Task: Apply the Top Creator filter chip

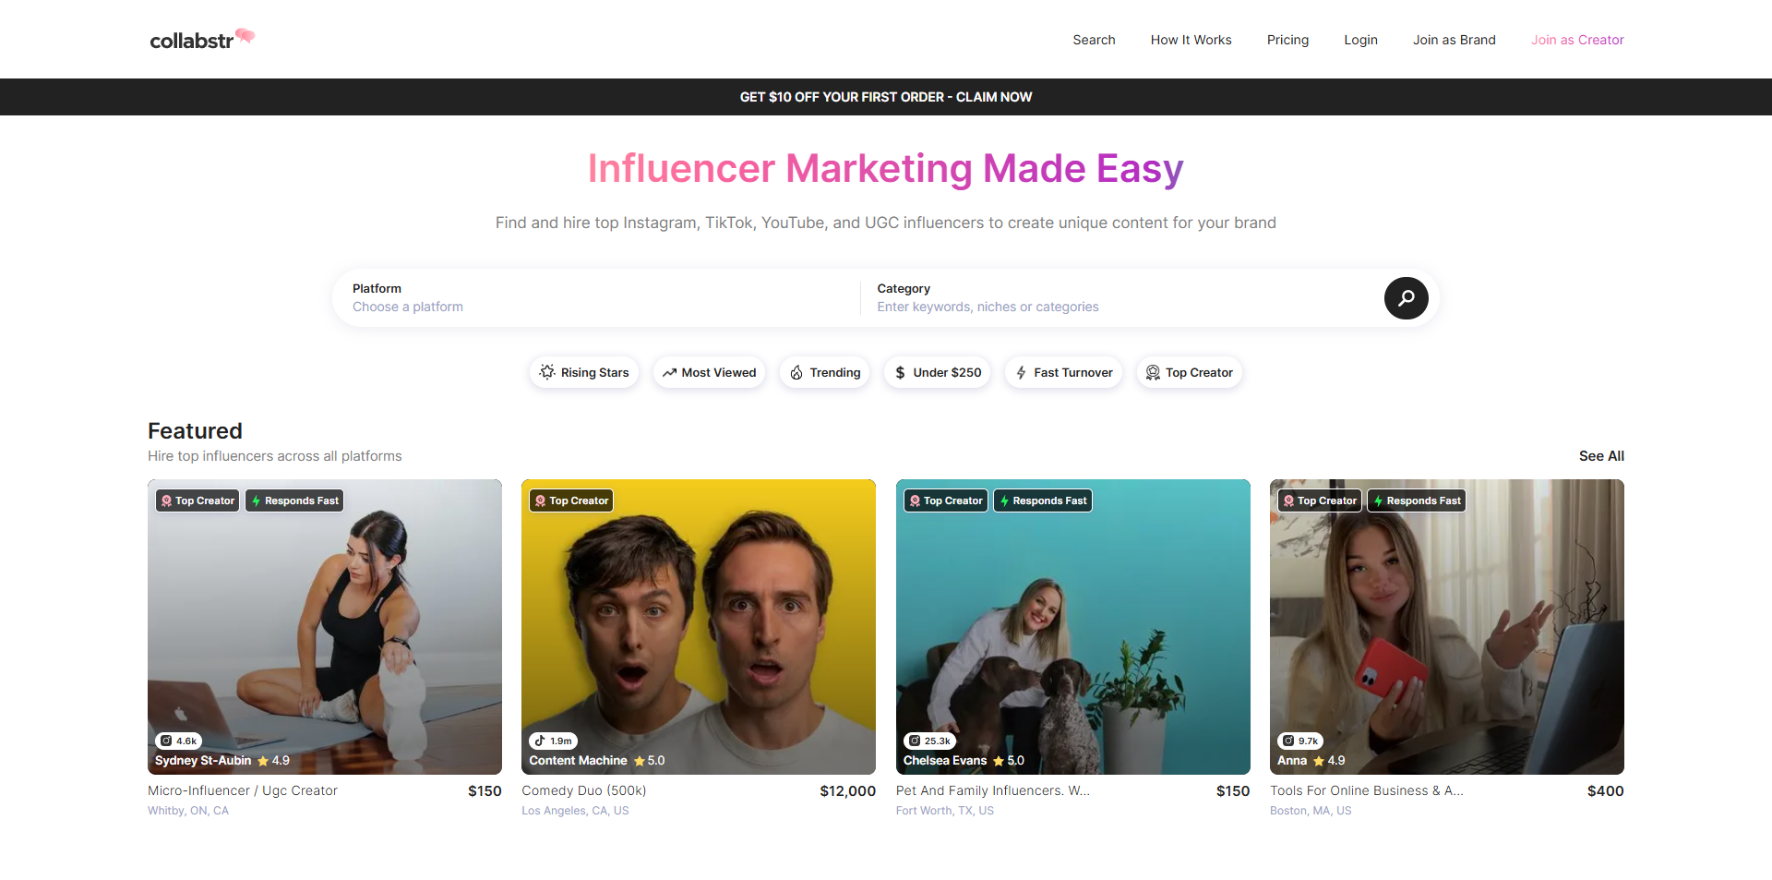Action: tap(1189, 372)
